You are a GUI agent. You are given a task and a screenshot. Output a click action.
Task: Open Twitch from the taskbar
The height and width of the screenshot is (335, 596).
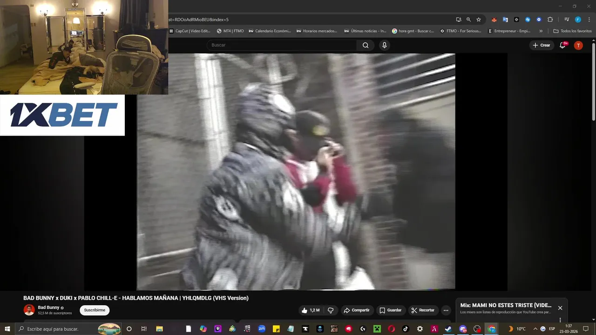point(218,329)
